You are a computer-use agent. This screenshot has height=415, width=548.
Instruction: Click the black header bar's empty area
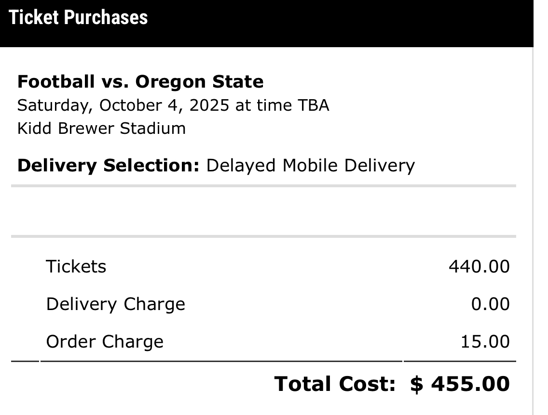338,23
